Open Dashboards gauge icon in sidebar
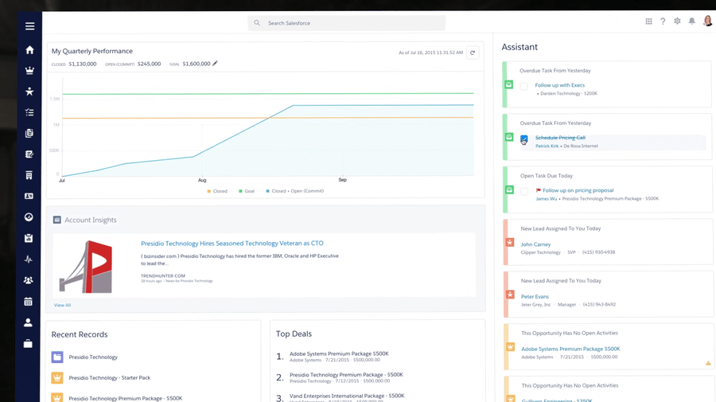Image resolution: width=716 pixels, height=402 pixels. pos(29,217)
